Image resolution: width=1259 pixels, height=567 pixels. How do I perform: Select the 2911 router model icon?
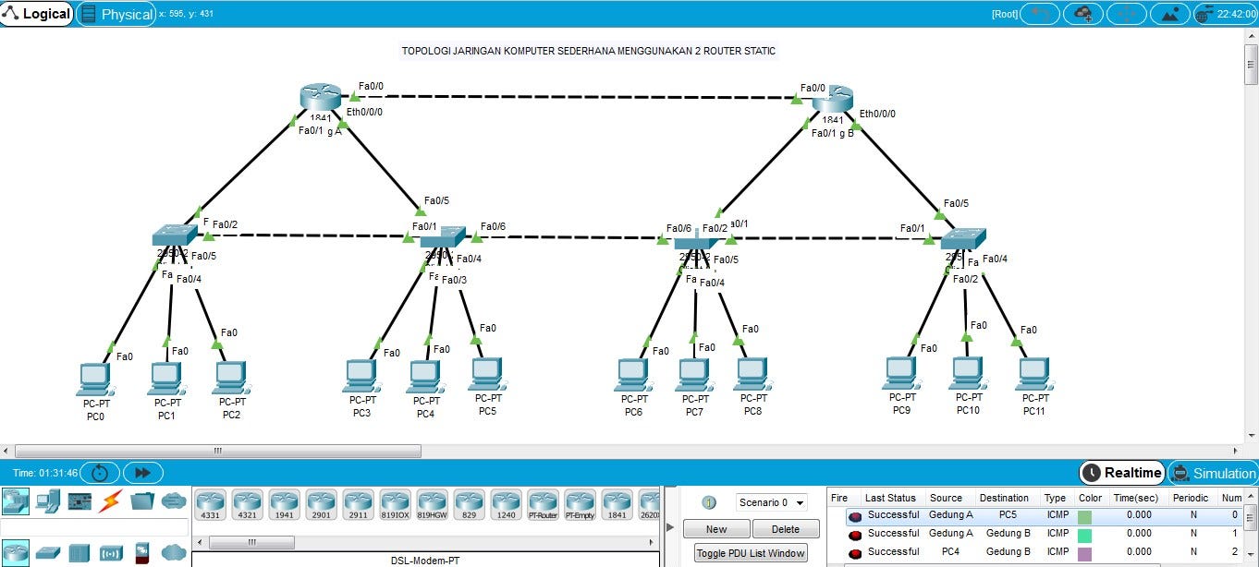coord(358,503)
